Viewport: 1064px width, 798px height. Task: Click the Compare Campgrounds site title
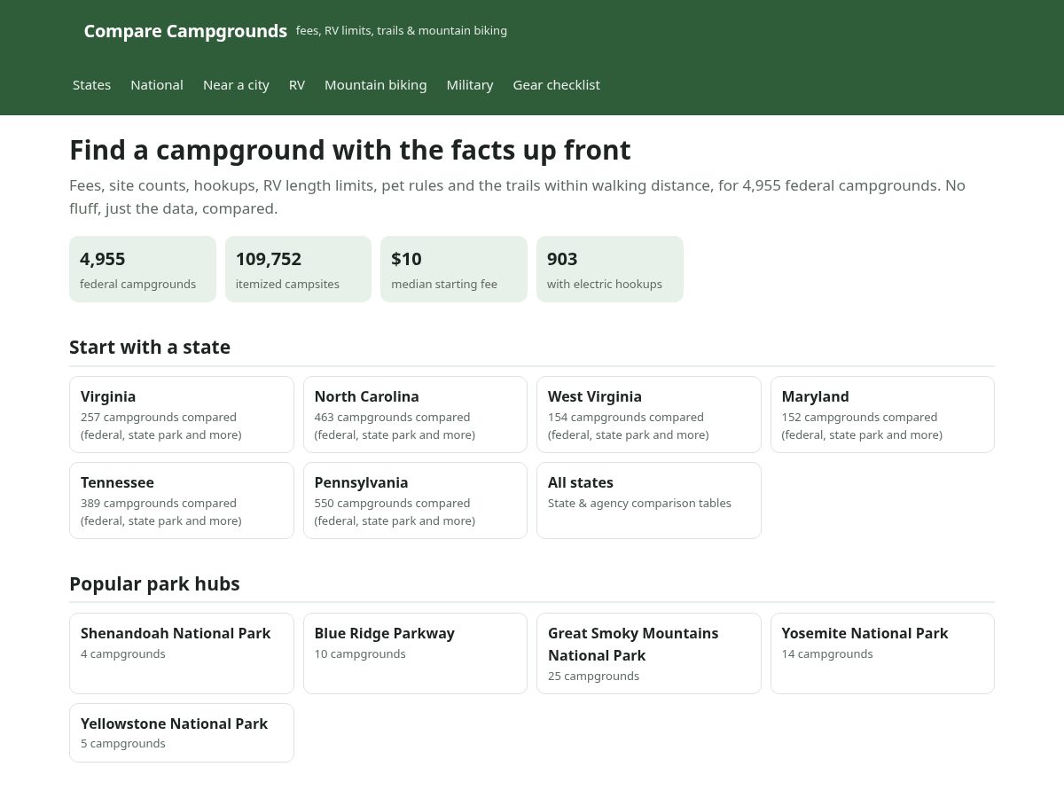click(x=185, y=31)
